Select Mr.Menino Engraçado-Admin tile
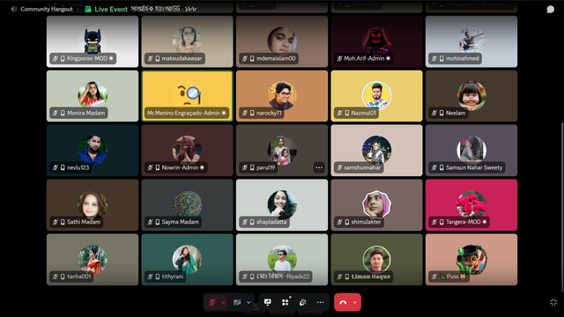This screenshot has height=317, width=564. (x=187, y=96)
